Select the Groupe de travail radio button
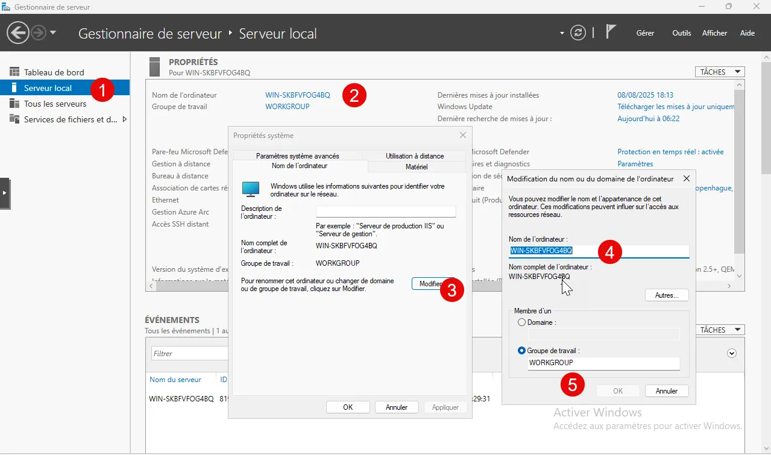Screen dimensions: 771x455 [x=522, y=350]
